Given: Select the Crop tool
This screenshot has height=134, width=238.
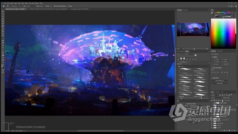Looking at the screenshot, I should [3, 21].
